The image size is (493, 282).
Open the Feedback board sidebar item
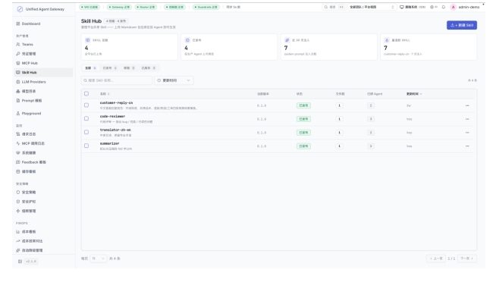(33, 162)
